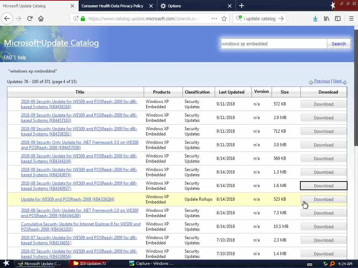358x268 pixels.
Task: Open KB4458318 security update link
Action: 79,104
